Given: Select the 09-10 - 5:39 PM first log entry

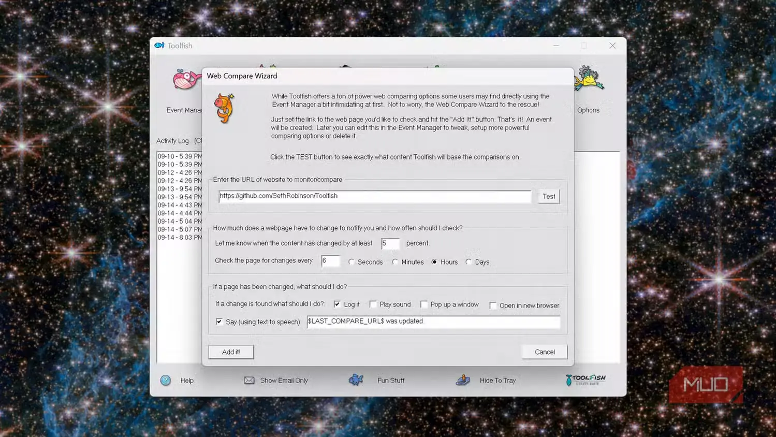Looking at the screenshot, I should [x=180, y=156].
